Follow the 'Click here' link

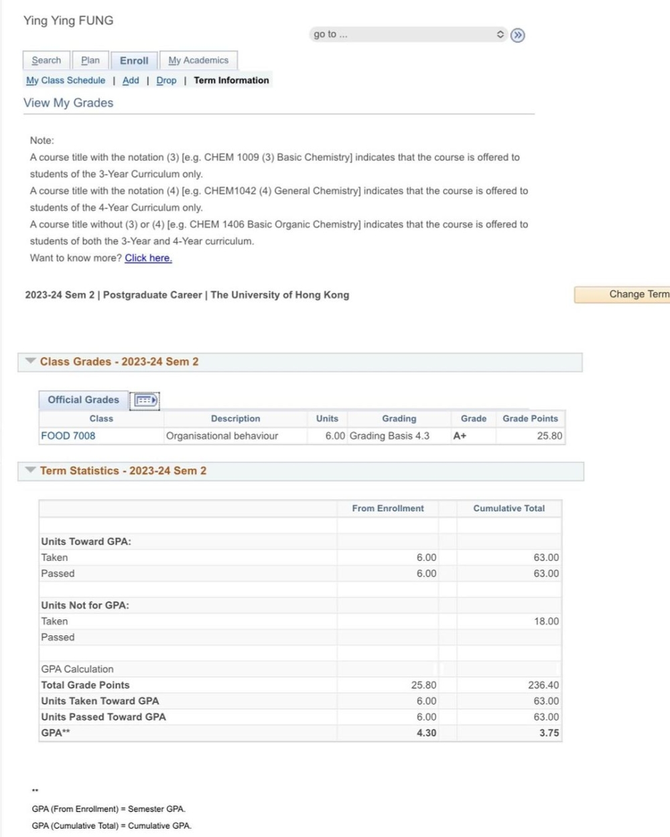148,258
